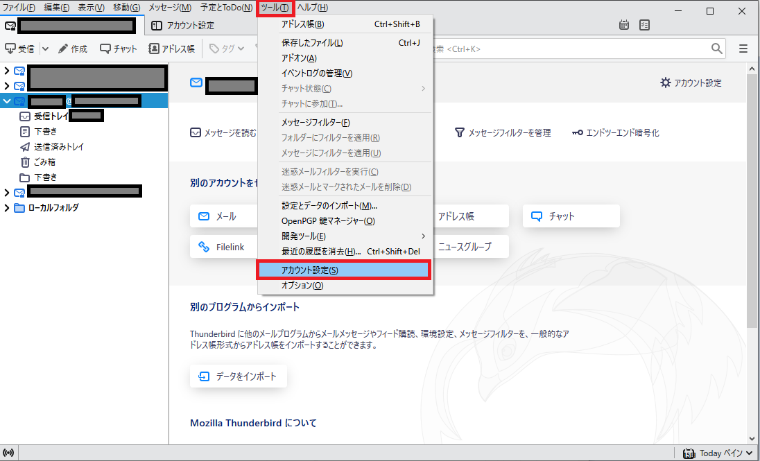Click the search magnifier icon
Image resolution: width=760 pixels, height=461 pixels.
point(716,49)
